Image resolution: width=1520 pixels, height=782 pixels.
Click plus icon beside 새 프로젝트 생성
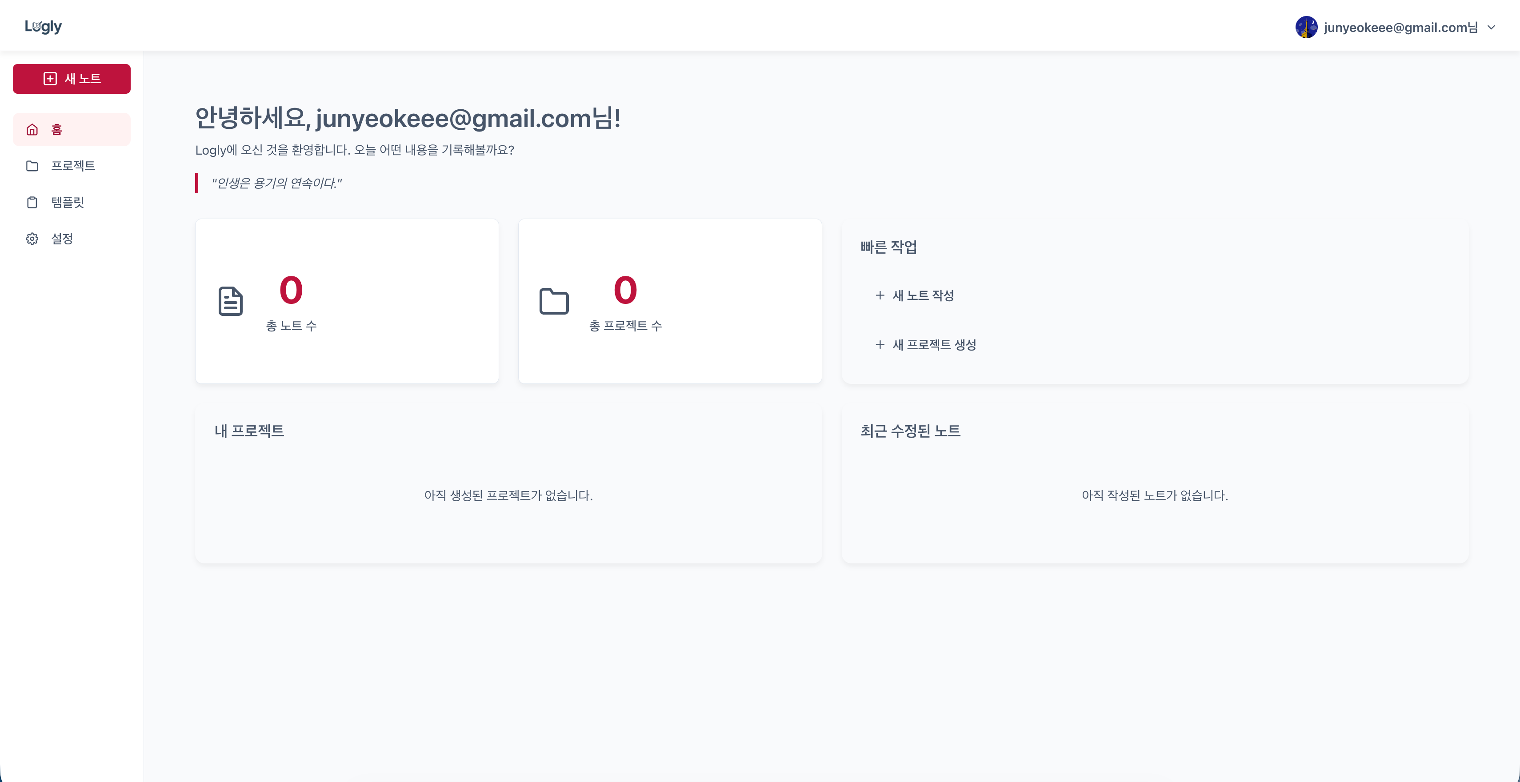[x=880, y=344]
